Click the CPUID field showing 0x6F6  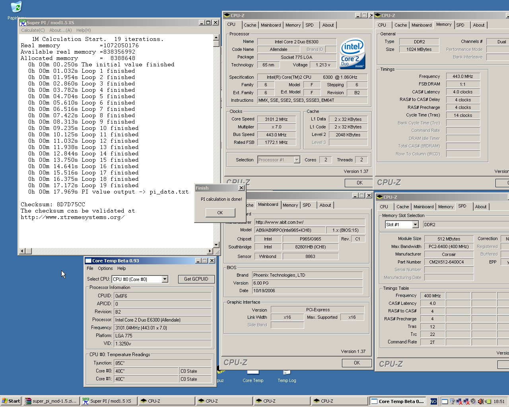(163, 296)
